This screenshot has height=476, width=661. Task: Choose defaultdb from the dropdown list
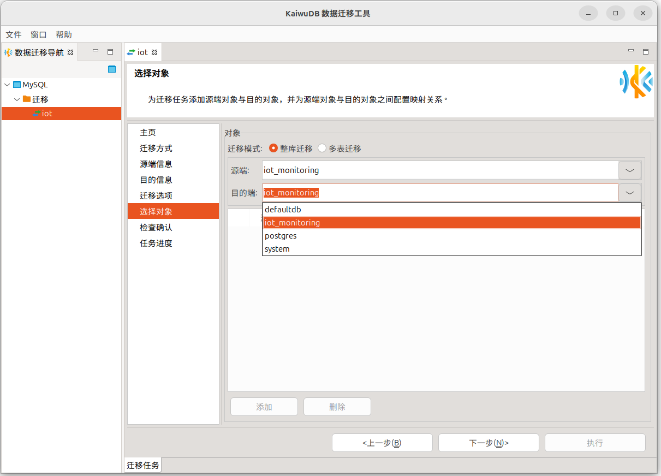pos(283,210)
